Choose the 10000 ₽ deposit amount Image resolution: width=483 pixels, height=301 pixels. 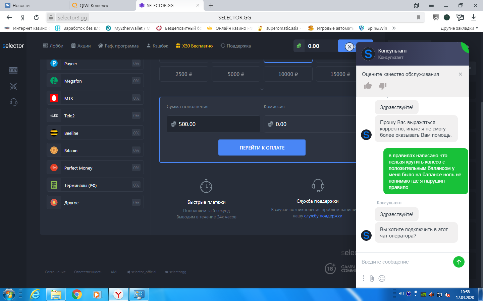pos(288,74)
